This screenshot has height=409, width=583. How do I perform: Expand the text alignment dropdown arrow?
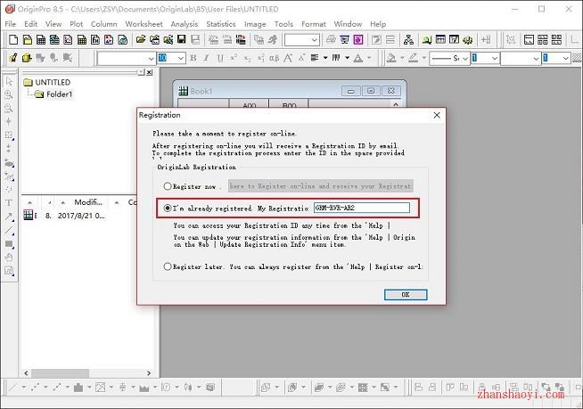[325, 58]
